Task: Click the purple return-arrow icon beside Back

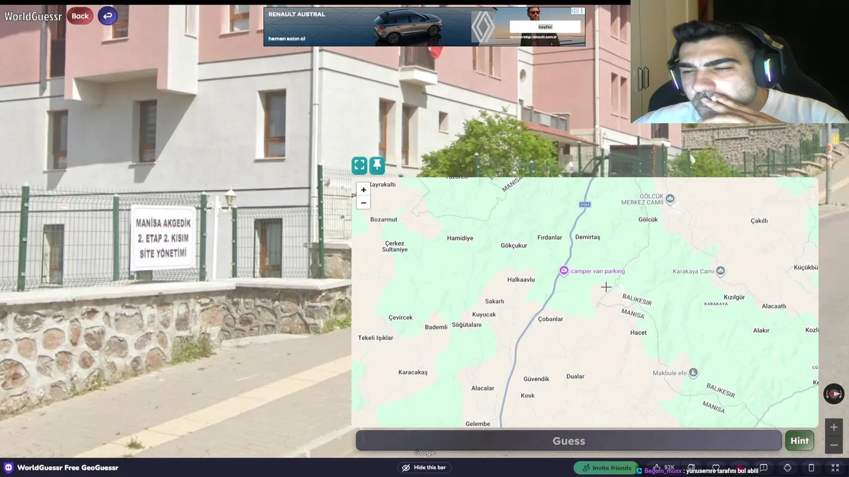Action: (x=107, y=16)
